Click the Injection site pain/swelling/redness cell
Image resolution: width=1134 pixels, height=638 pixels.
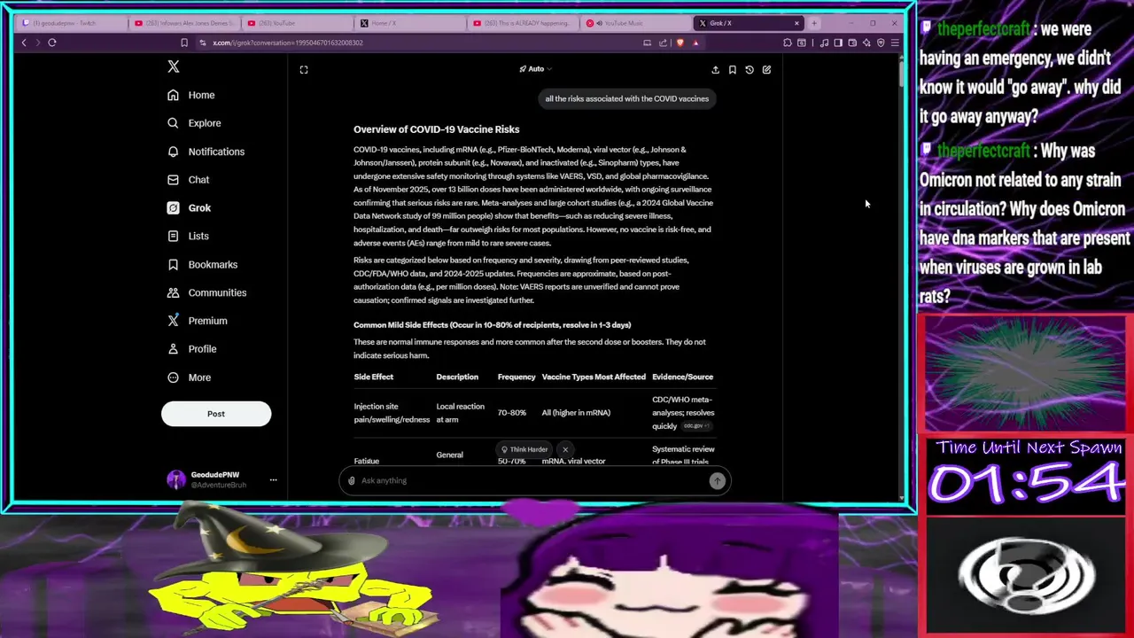coord(392,413)
